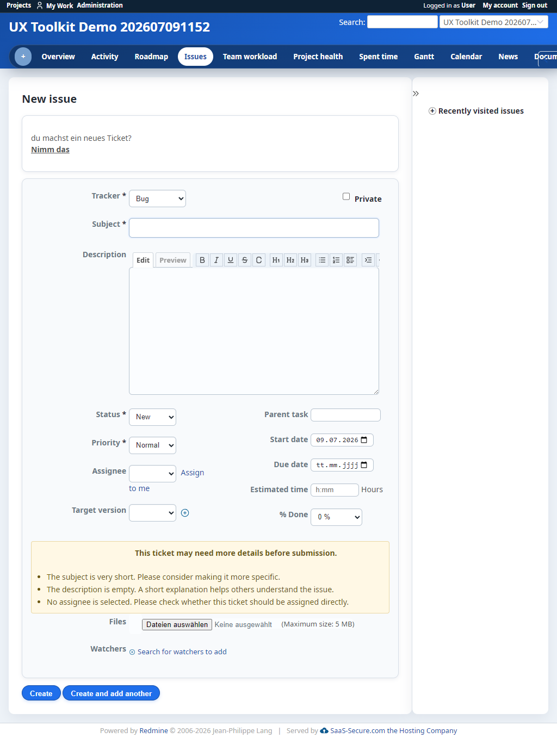Open project jump dropdown in header
This screenshot has height=738, width=557.
point(493,22)
